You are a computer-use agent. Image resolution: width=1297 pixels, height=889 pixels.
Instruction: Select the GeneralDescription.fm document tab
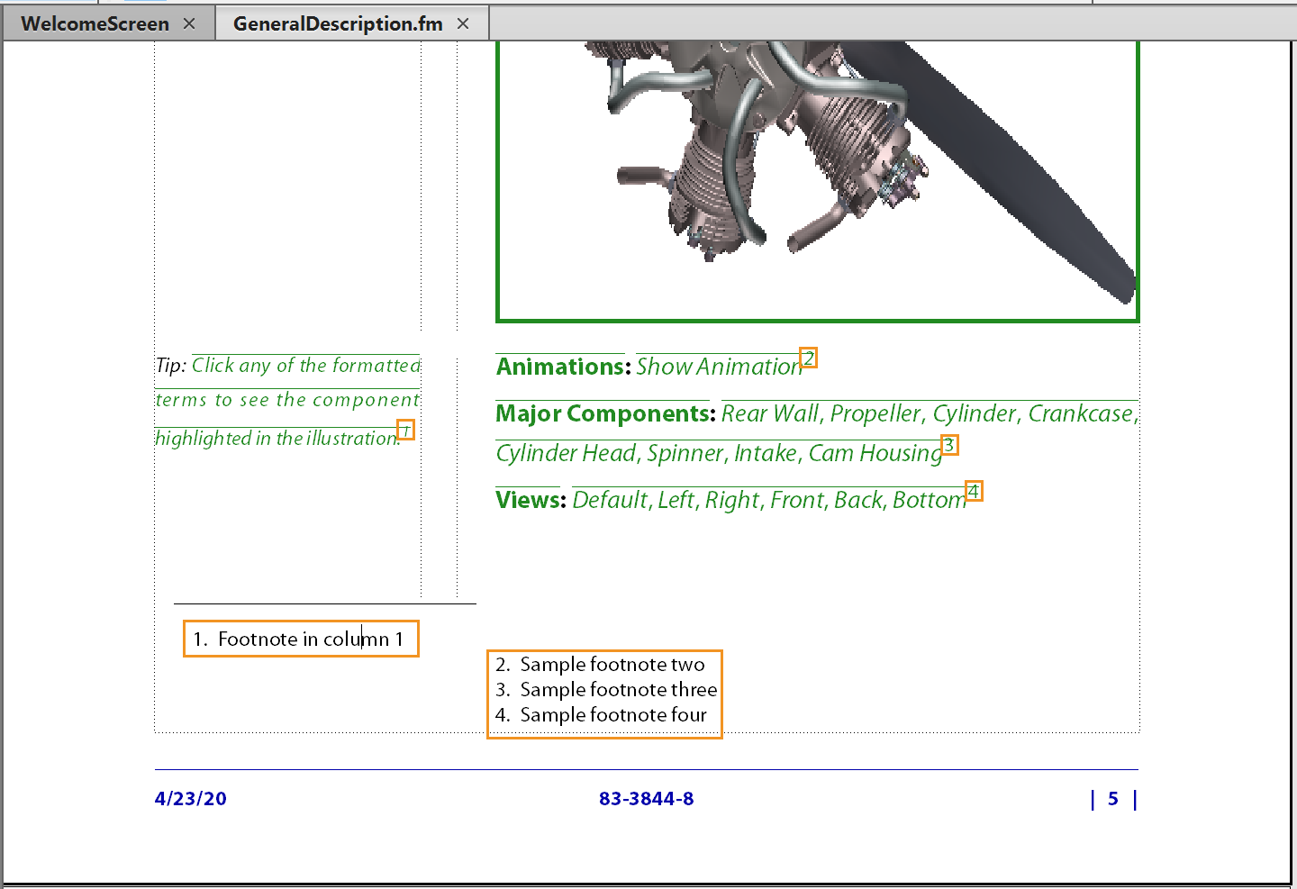pos(338,23)
